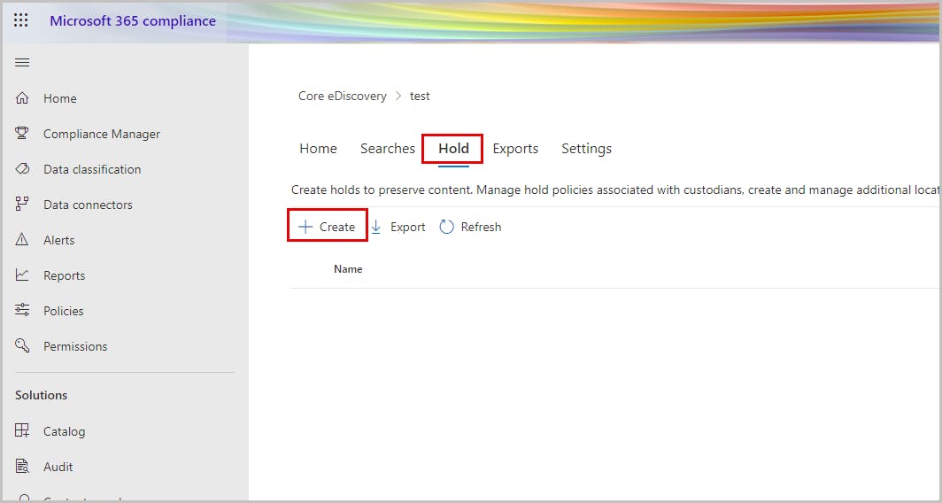Click the test breadcrumb item
The image size is (942, 503).
[x=420, y=97]
